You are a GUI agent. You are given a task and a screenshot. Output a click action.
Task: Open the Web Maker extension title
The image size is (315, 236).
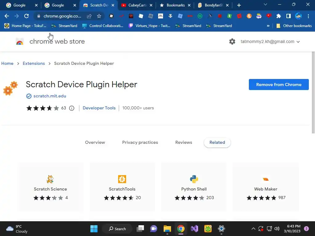265,189
